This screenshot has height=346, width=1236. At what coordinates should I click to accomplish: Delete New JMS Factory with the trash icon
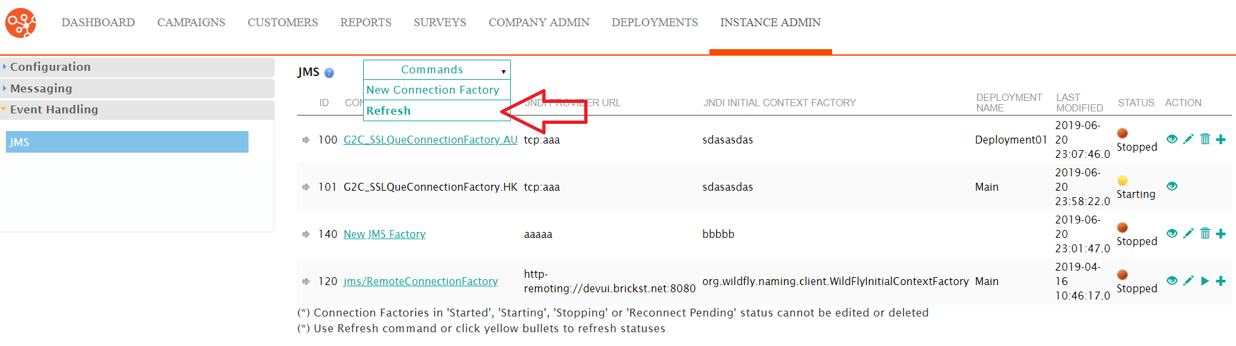(x=1205, y=233)
